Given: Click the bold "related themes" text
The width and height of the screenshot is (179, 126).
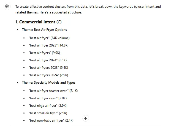Looking at the screenshot, I should (x=26, y=12).
